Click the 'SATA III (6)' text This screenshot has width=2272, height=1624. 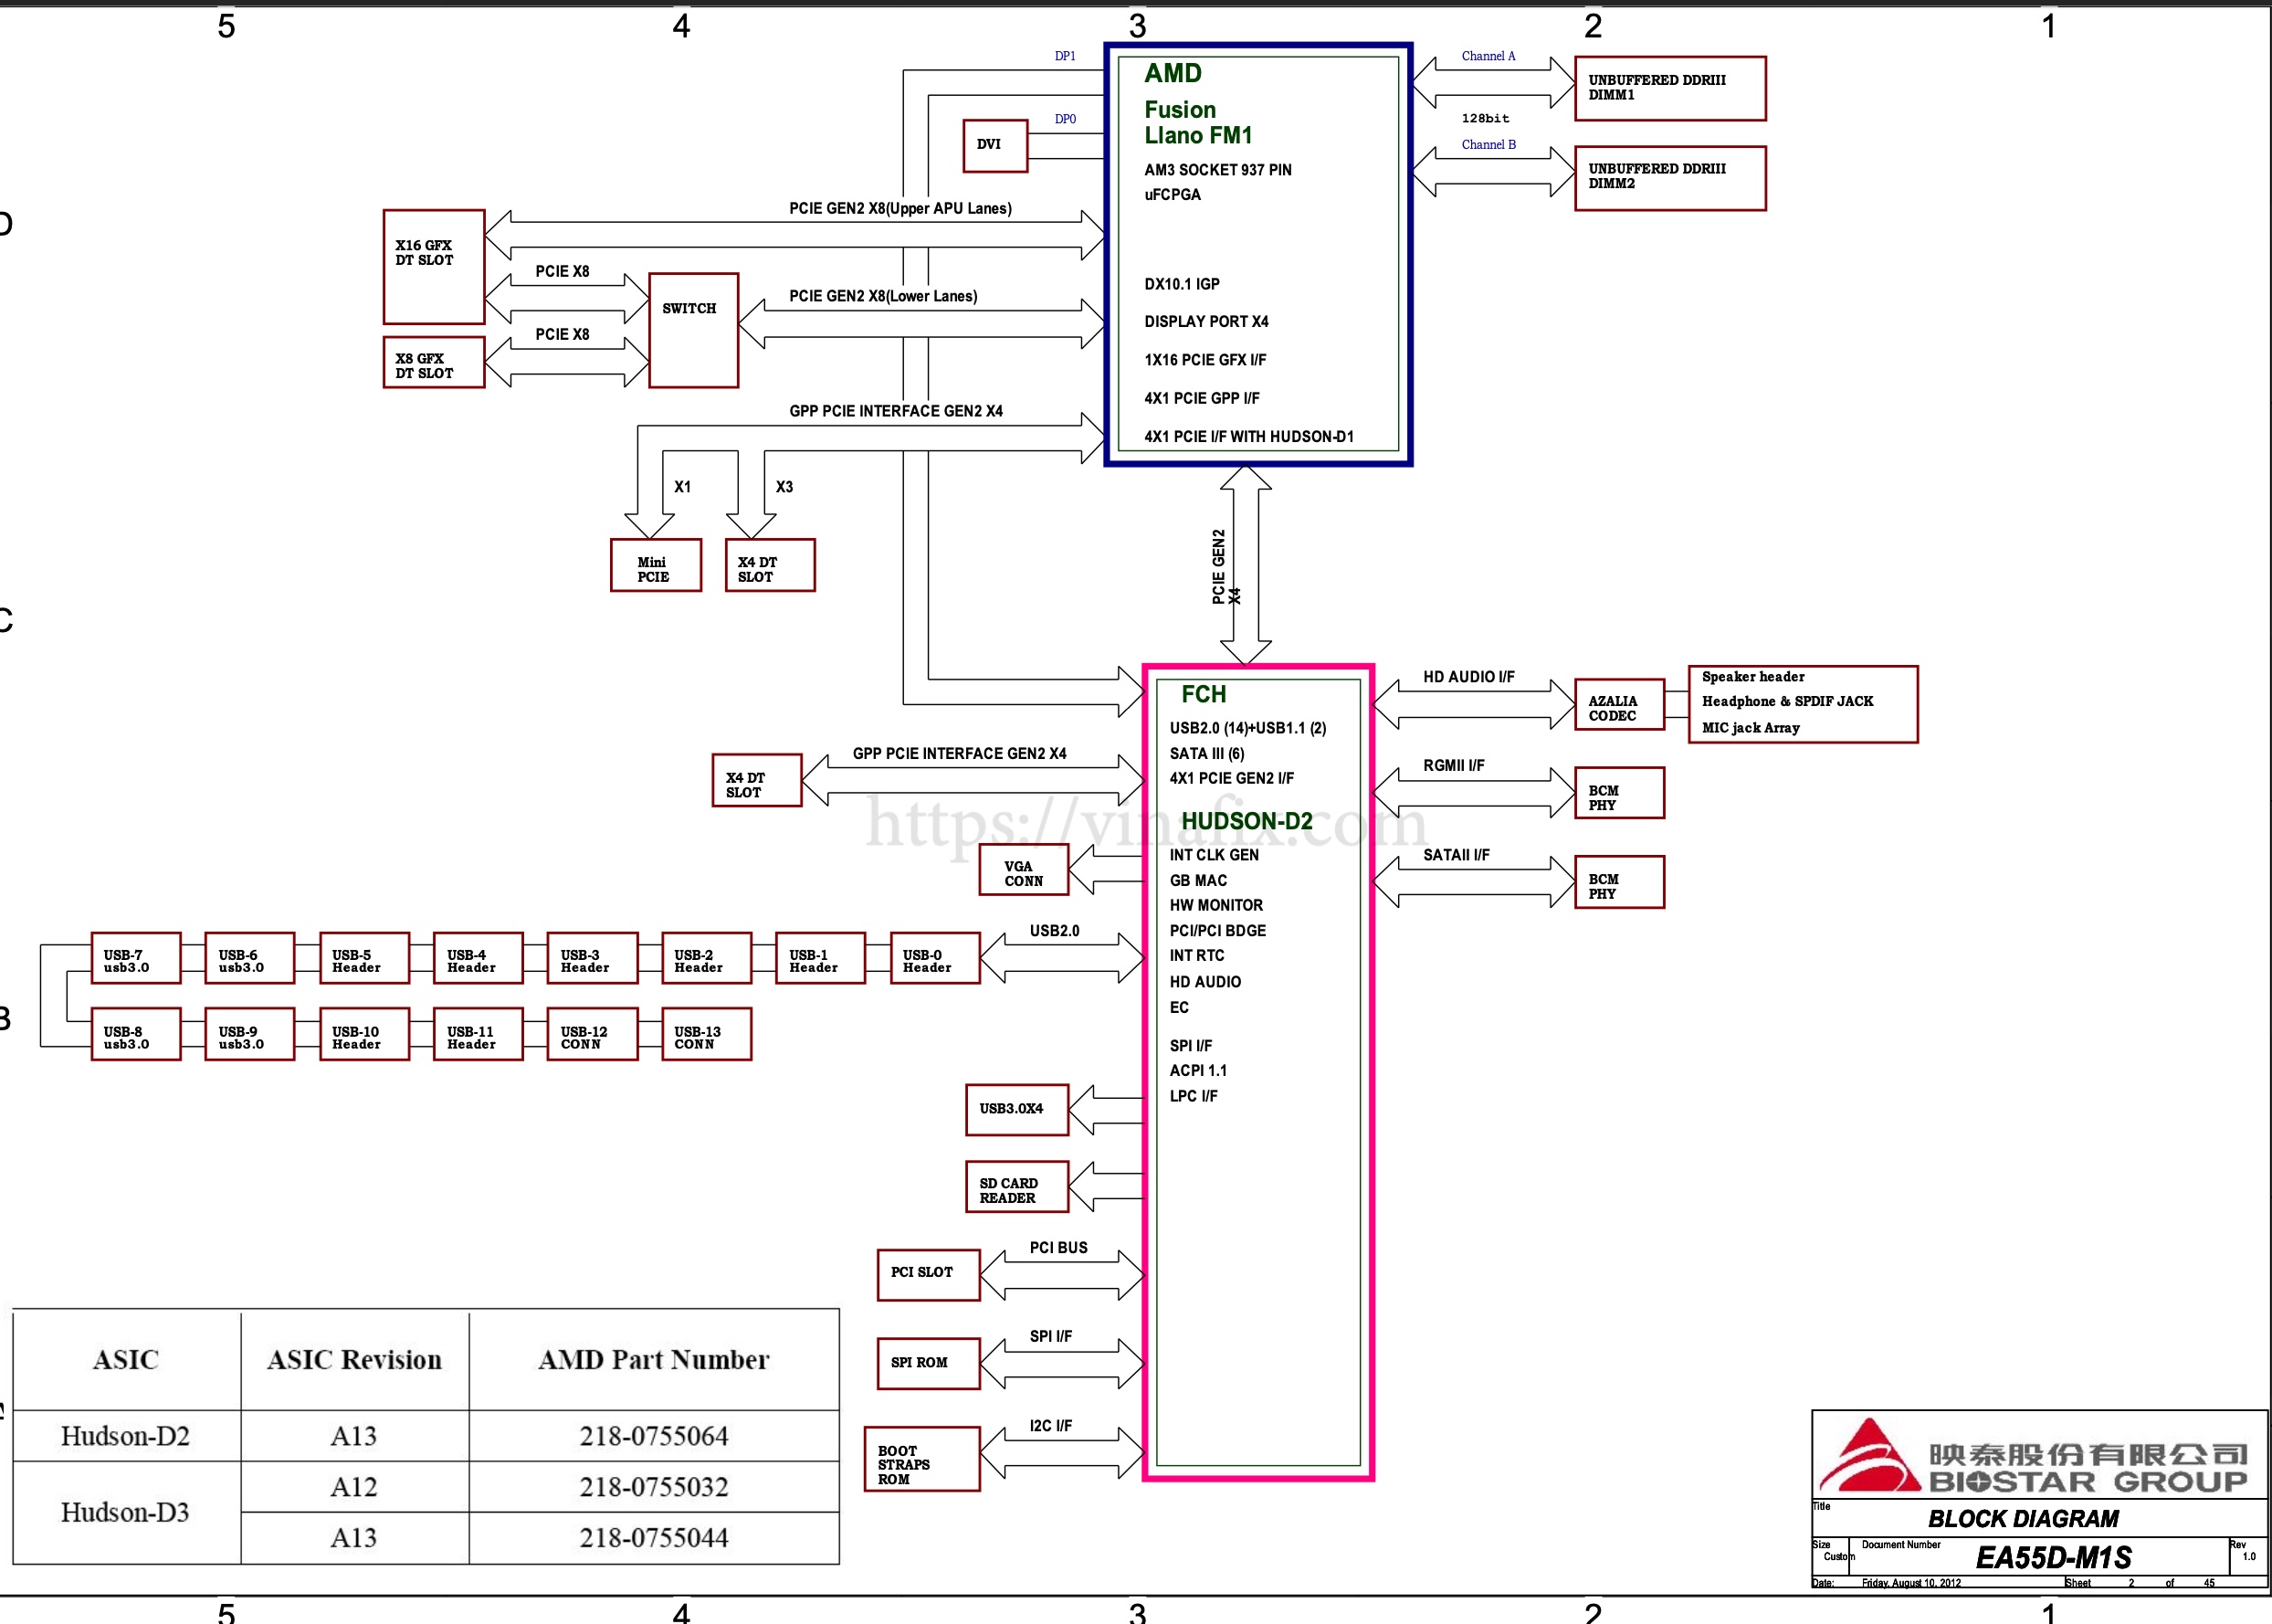pos(1207,753)
